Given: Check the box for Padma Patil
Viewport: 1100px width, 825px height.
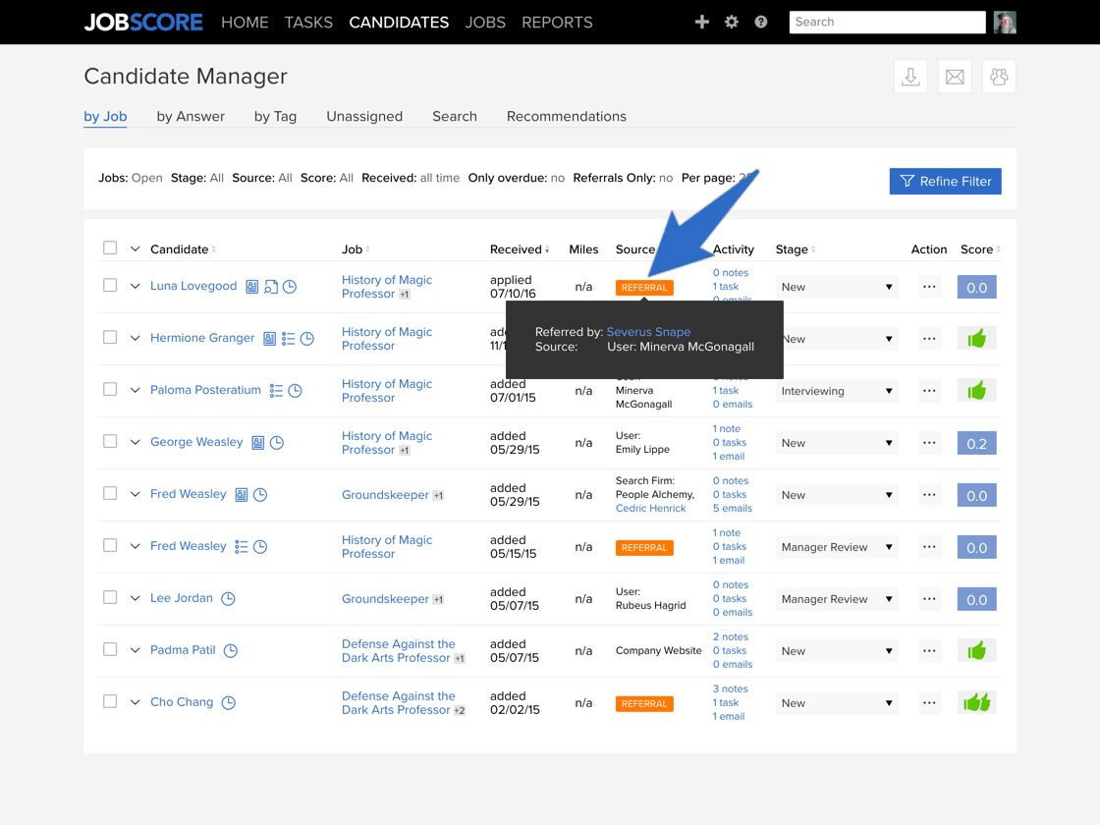Looking at the screenshot, I should point(110,649).
